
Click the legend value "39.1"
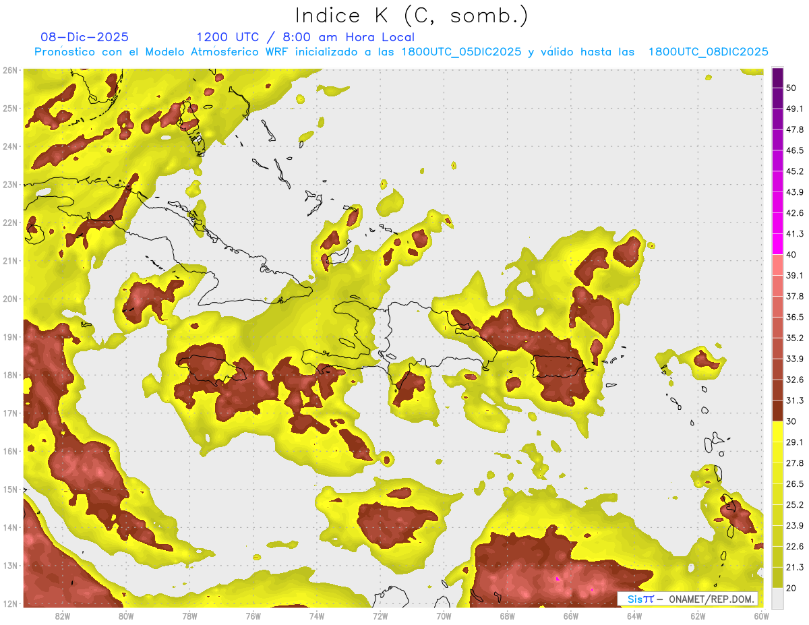click(x=794, y=275)
